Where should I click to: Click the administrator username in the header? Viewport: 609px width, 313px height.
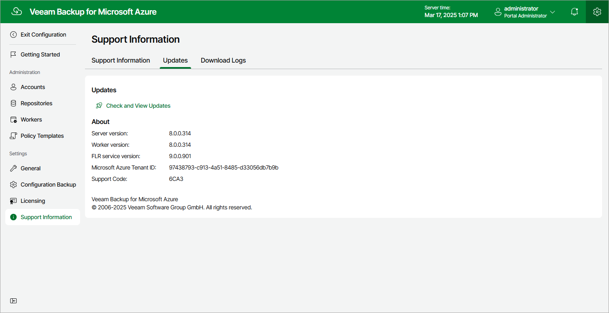[521, 9]
